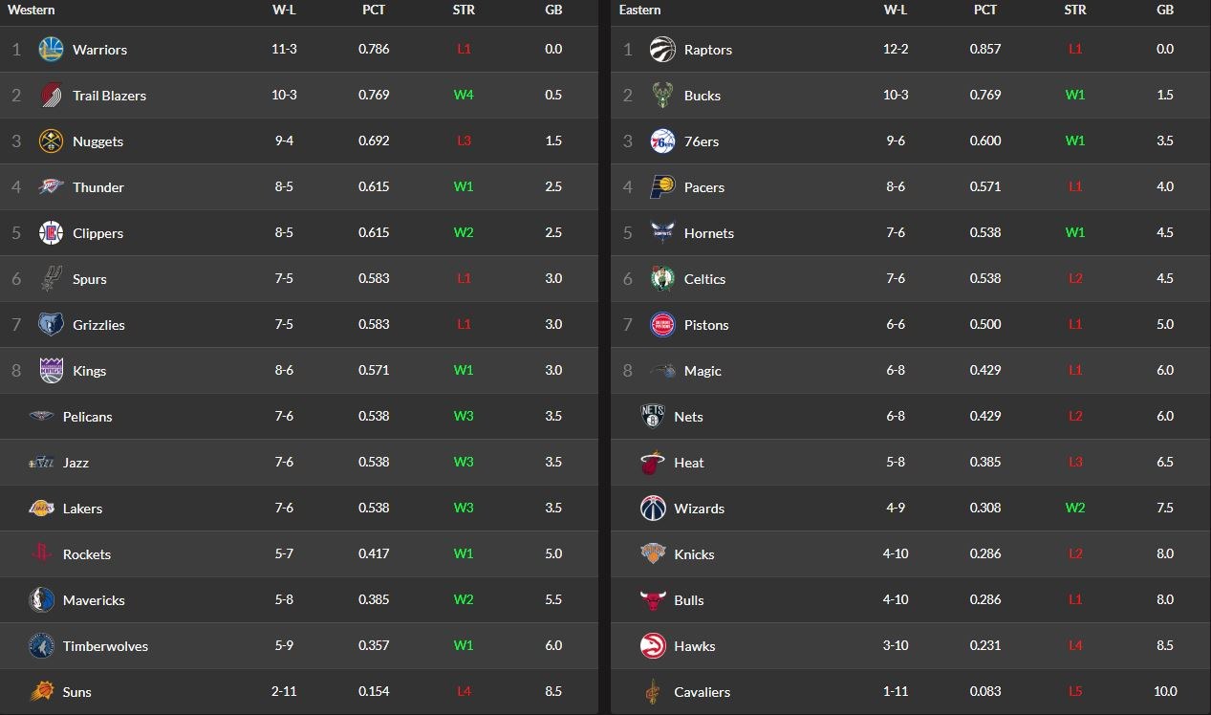Select the Lakers logo icon

click(x=41, y=509)
